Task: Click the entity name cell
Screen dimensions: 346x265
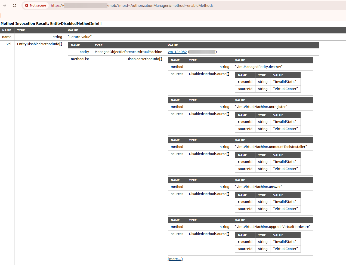Action: pos(84,52)
